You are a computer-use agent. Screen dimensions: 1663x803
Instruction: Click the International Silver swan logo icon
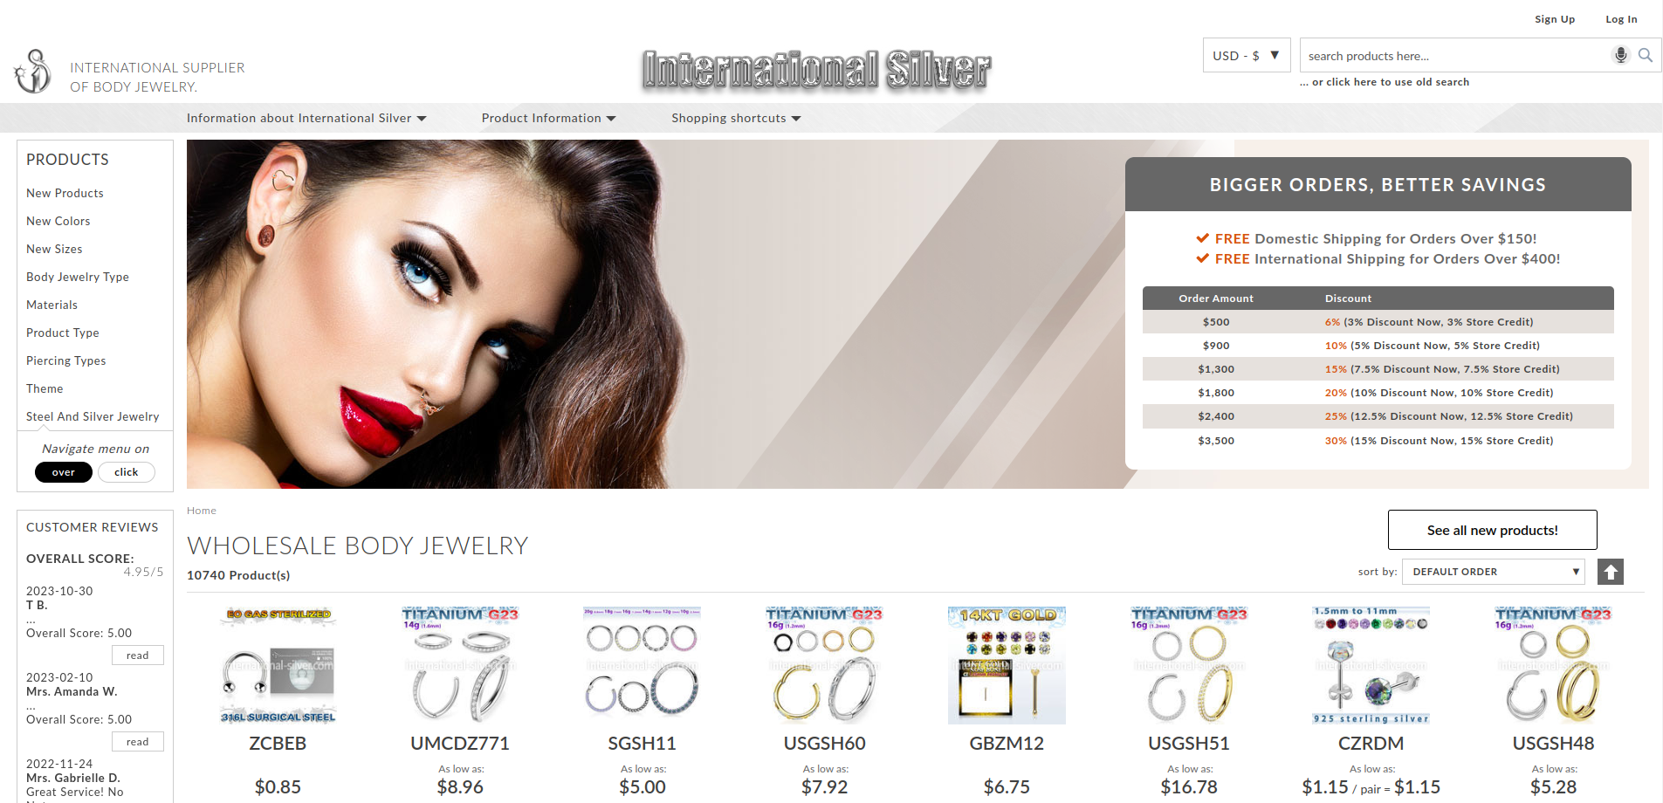click(x=32, y=72)
